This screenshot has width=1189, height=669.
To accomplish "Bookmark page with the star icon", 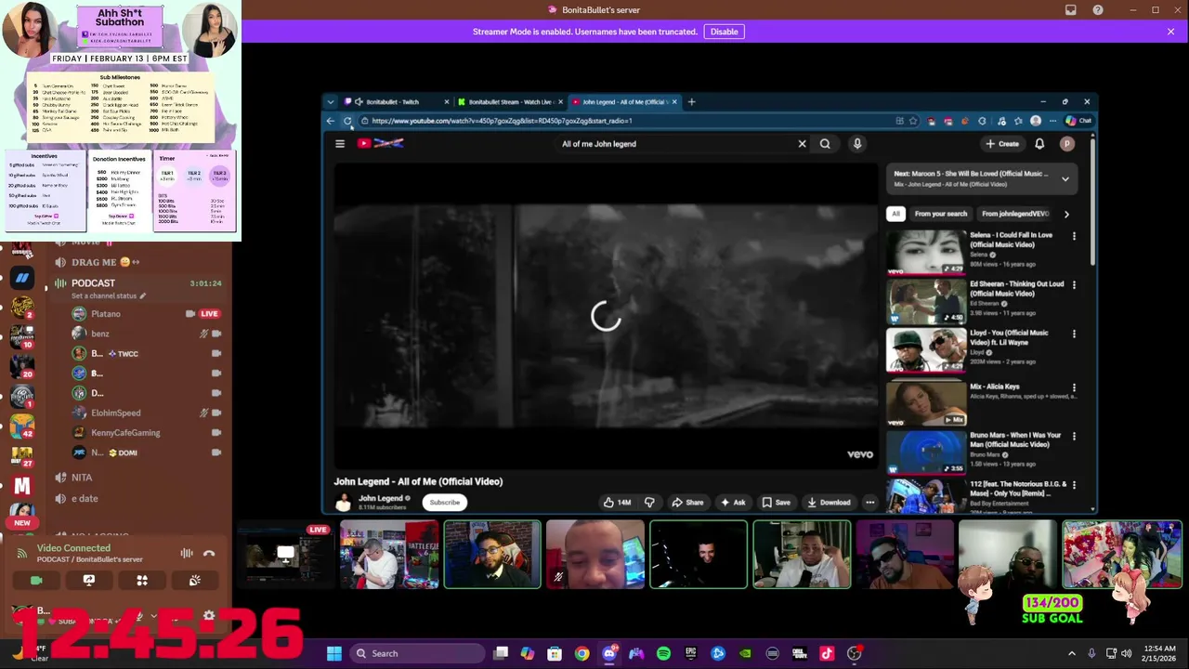I will [x=913, y=121].
